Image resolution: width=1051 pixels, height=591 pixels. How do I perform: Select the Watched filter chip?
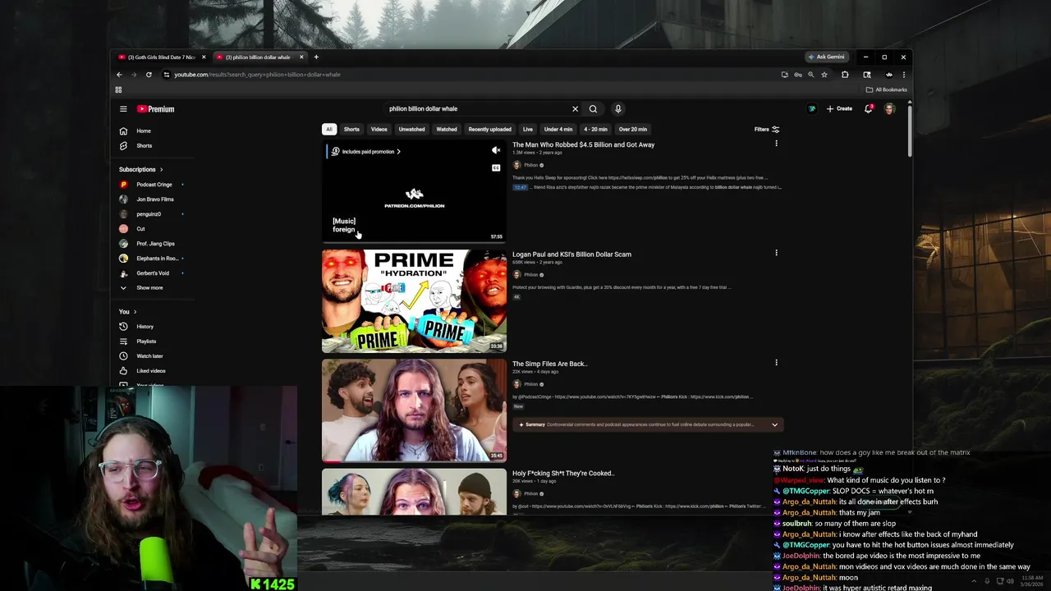(447, 129)
